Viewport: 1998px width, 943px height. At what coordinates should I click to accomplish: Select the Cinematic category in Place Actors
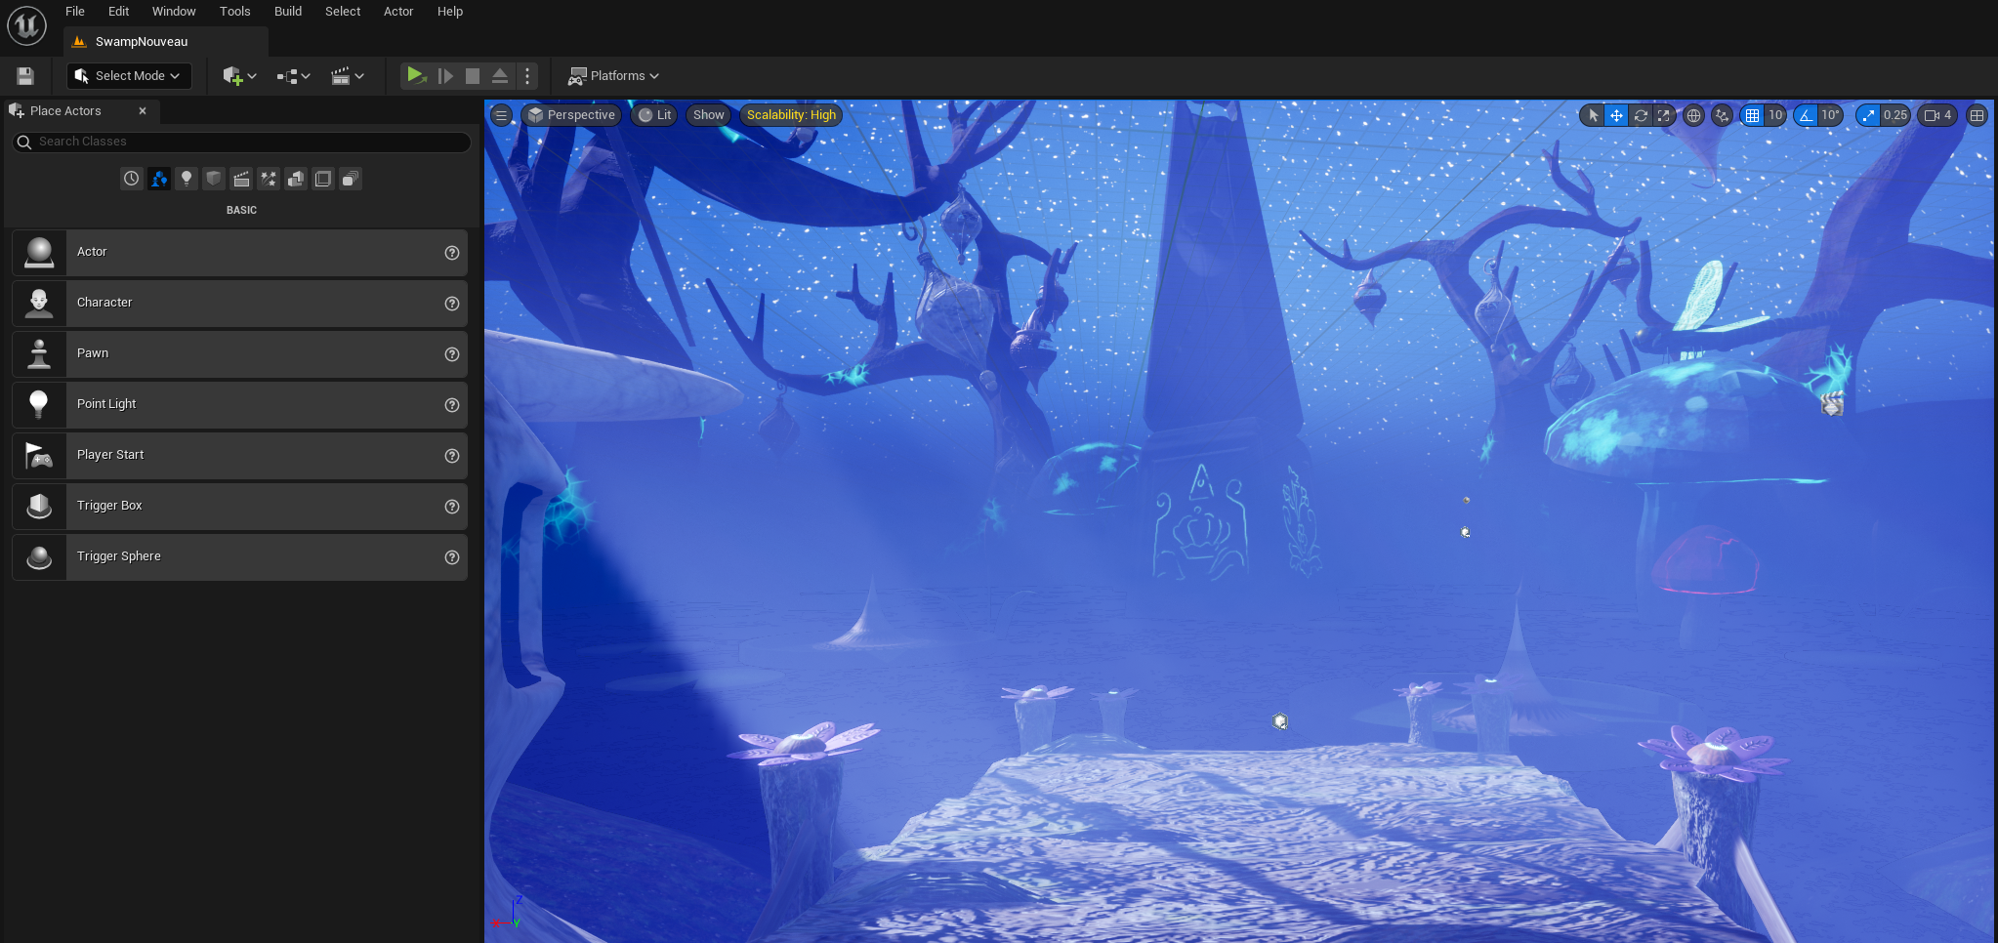tap(240, 179)
